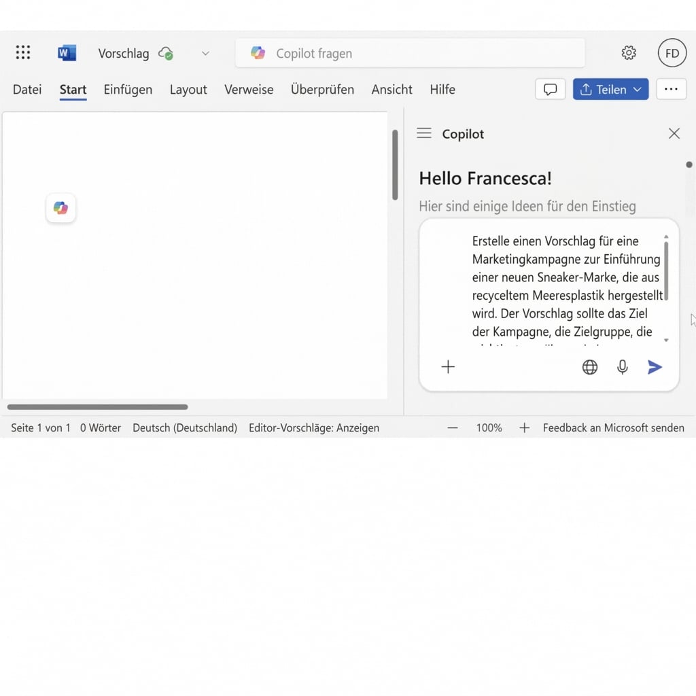Viewport: 696px width, 696px height.
Task: Click Editor-Vorschläge: Anzeigen
Action: point(314,428)
